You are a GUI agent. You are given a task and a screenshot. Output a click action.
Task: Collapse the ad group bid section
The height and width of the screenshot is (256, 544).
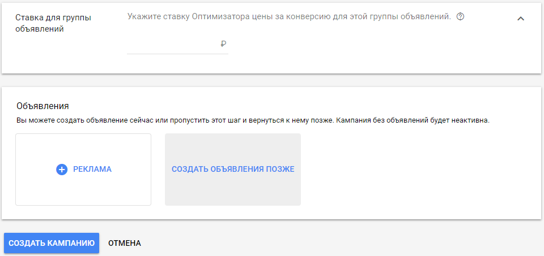(520, 19)
